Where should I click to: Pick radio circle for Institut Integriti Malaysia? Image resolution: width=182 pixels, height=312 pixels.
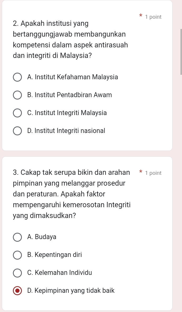[18, 113]
